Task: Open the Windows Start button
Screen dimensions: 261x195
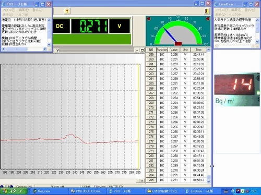Action: coord(14,191)
